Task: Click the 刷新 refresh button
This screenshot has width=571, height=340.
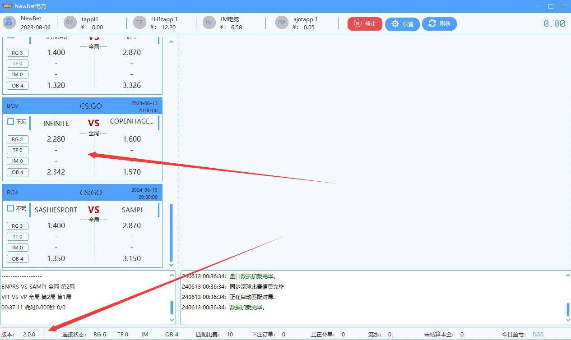Action: pos(439,24)
